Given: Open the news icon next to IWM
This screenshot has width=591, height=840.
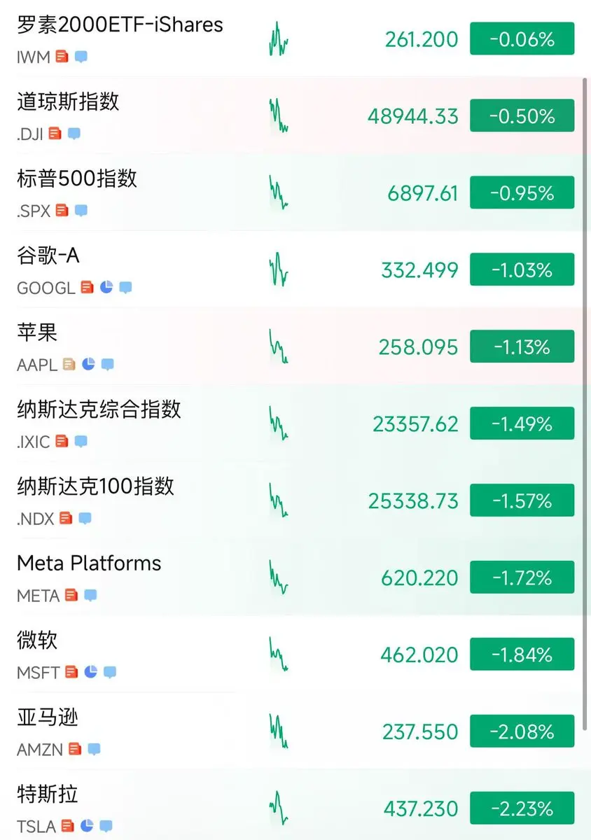Looking at the screenshot, I should tap(62, 56).
